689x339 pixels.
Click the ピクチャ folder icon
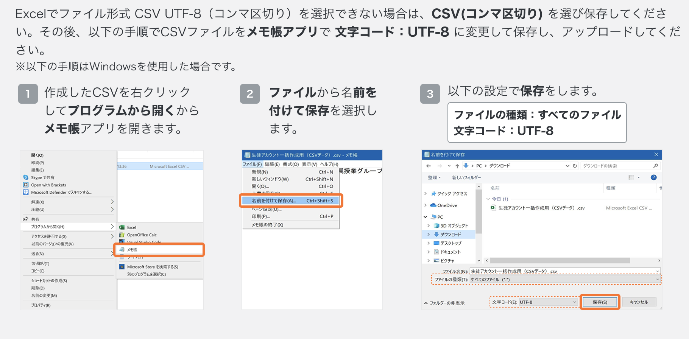click(x=436, y=260)
